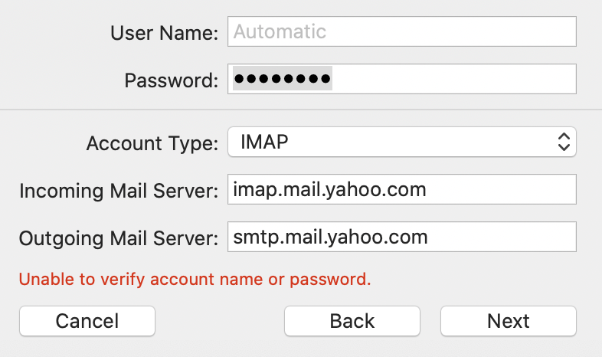This screenshot has width=602, height=357.
Task: Click the highlighted password dots
Action: [282, 79]
